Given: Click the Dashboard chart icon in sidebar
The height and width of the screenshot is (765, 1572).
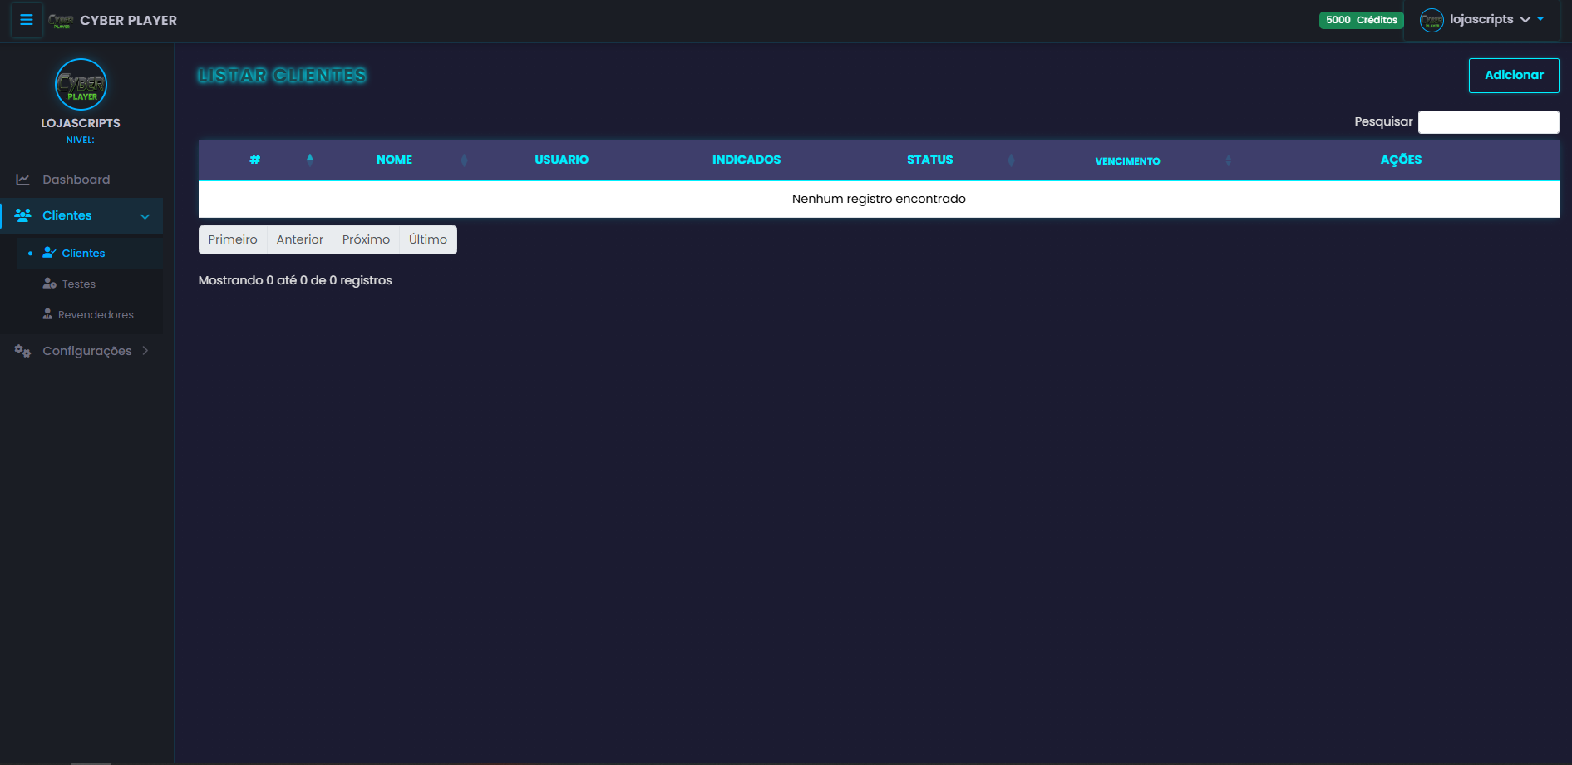Looking at the screenshot, I should click(22, 179).
